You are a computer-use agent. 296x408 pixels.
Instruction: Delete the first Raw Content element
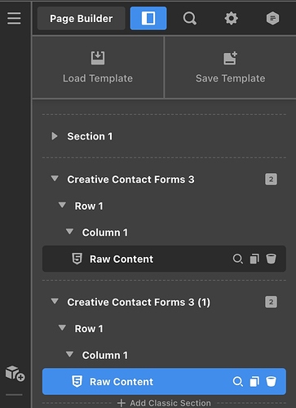click(x=271, y=259)
